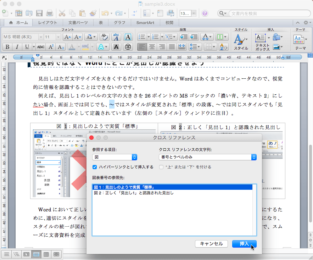Click the Cut scissors icon
Image resolution: width=313 pixels, height=260 pixels.
click(62, 13)
